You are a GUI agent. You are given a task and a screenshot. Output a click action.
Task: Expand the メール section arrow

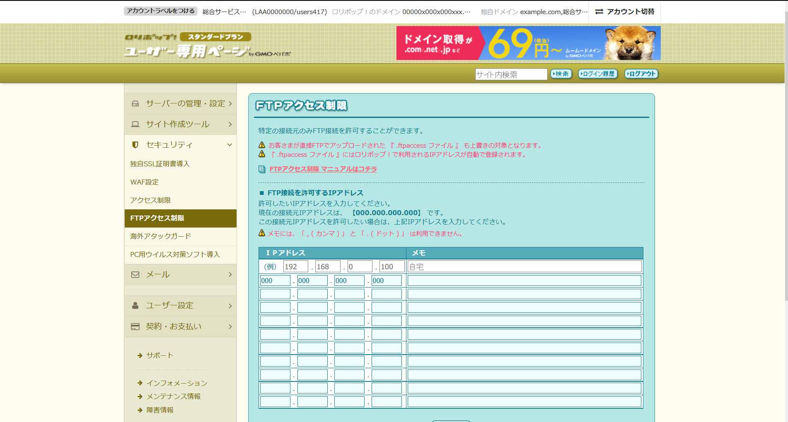[x=230, y=275]
